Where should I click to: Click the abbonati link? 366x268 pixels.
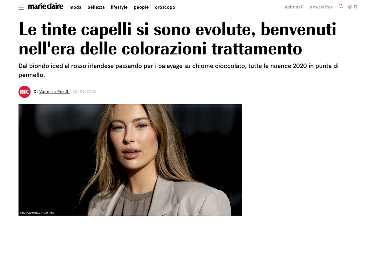click(x=294, y=7)
